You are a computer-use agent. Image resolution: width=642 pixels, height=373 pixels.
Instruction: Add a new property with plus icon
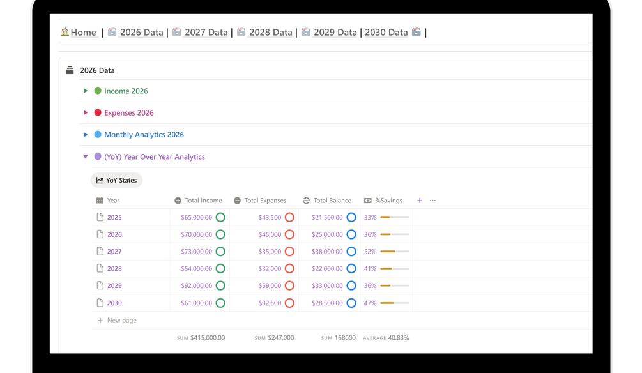[419, 201]
